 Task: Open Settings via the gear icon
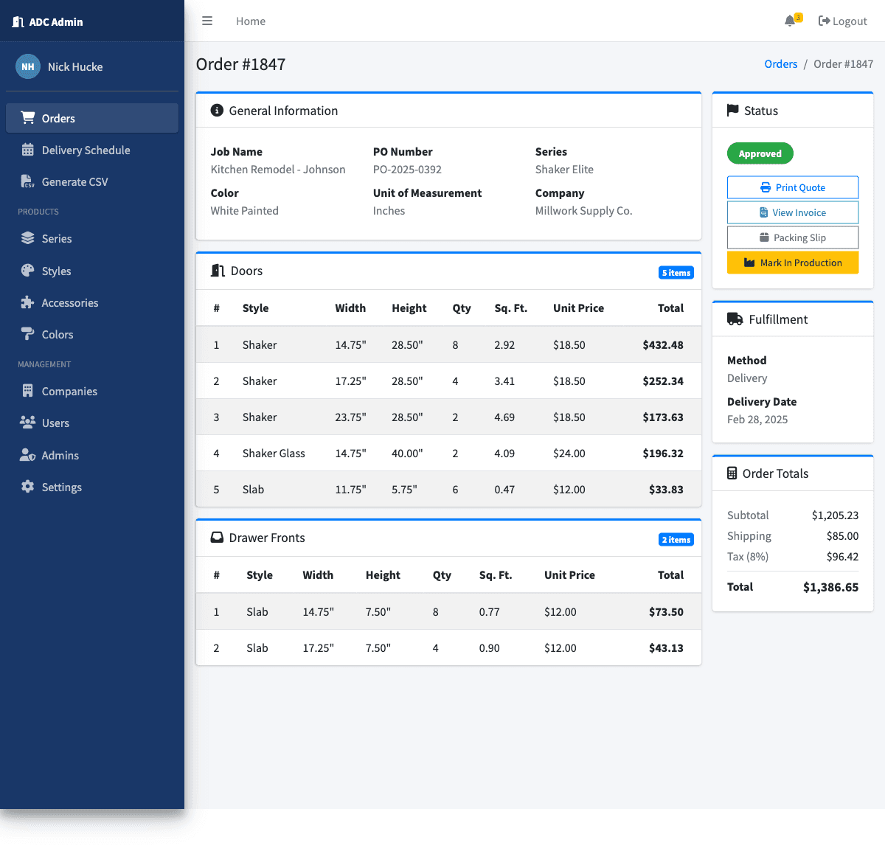pyautogui.click(x=27, y=487)
